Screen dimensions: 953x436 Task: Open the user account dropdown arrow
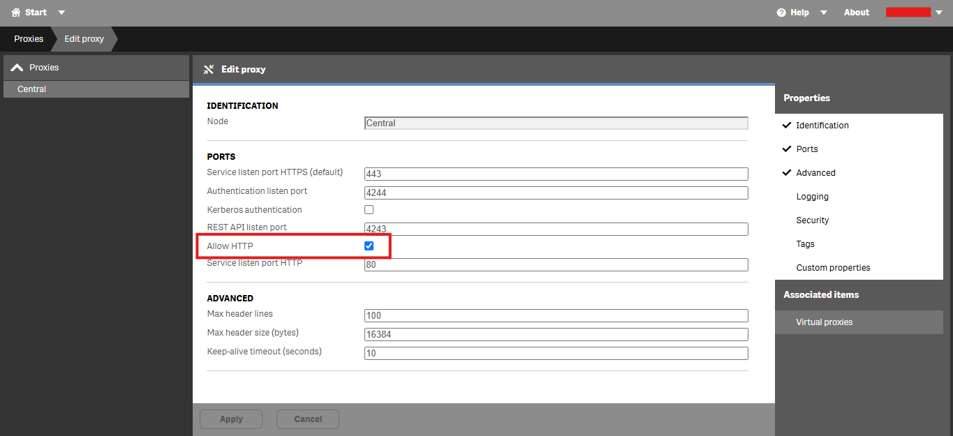[x=939, y=13]
